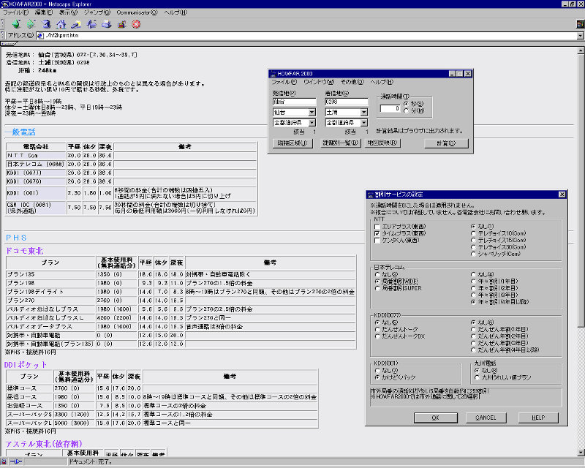Click the call duration field showing 0

pos(390,109)
